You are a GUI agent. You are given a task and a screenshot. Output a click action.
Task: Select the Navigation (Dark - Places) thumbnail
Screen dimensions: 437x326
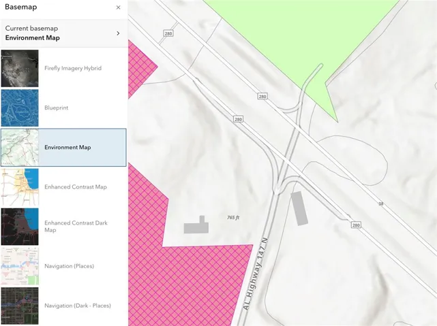[x=20, y=305]
